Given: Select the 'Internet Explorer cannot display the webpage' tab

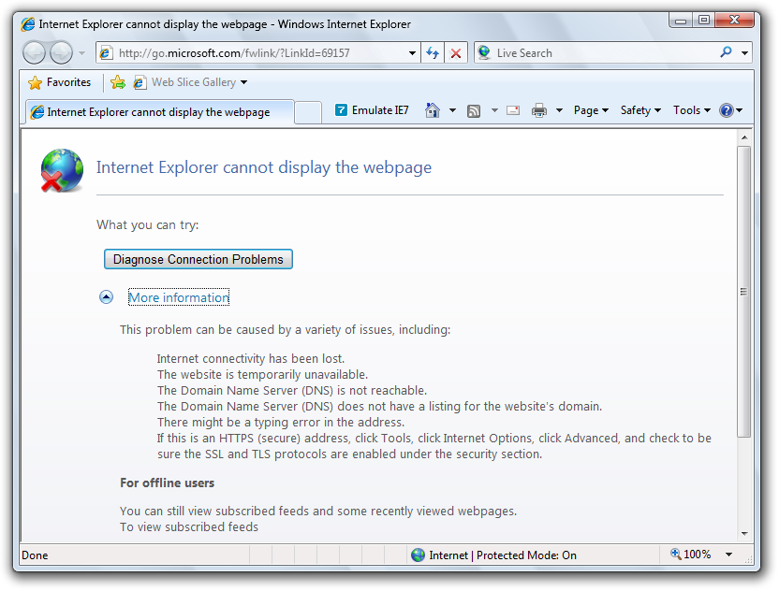Looking at the screenshot, I should [x=159, y=112].
